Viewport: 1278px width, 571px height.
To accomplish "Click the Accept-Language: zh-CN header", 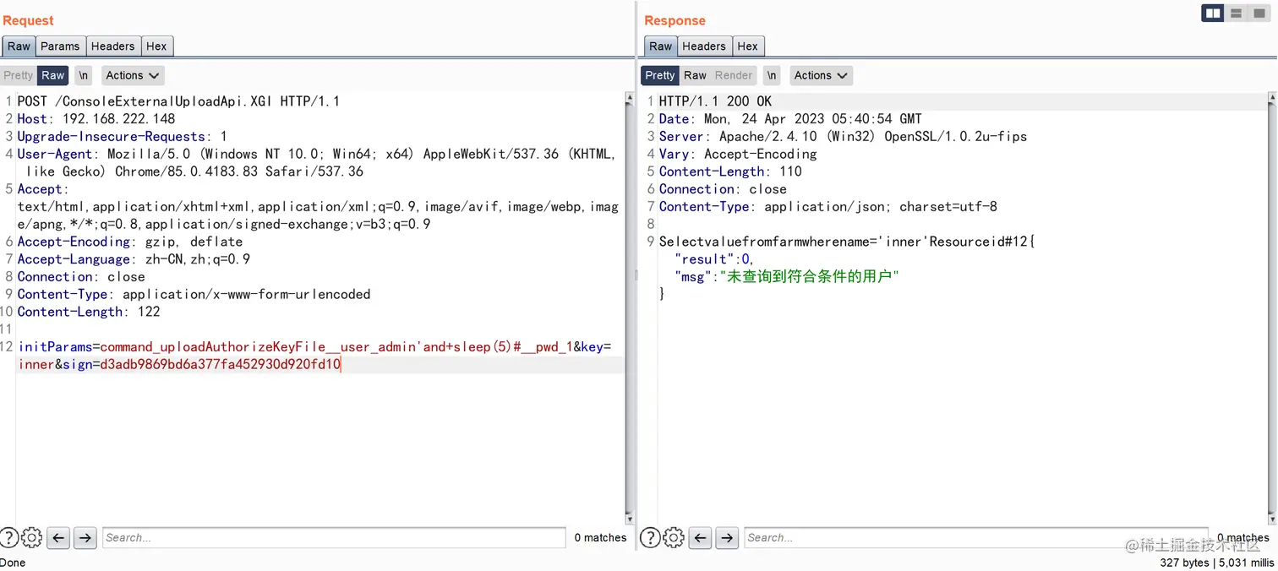I will click(134, 259).
